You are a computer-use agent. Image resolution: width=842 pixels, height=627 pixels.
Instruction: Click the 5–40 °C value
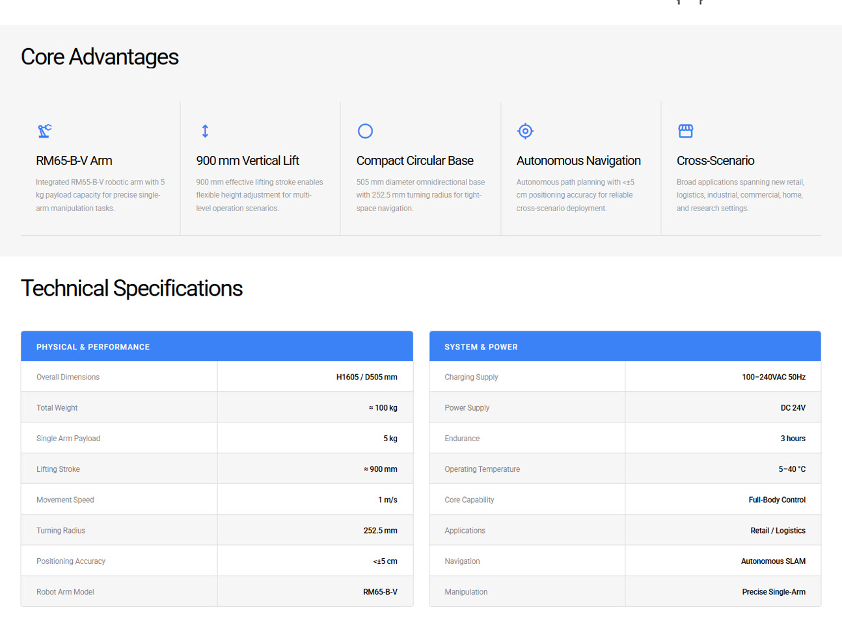(x=792, y=469)
